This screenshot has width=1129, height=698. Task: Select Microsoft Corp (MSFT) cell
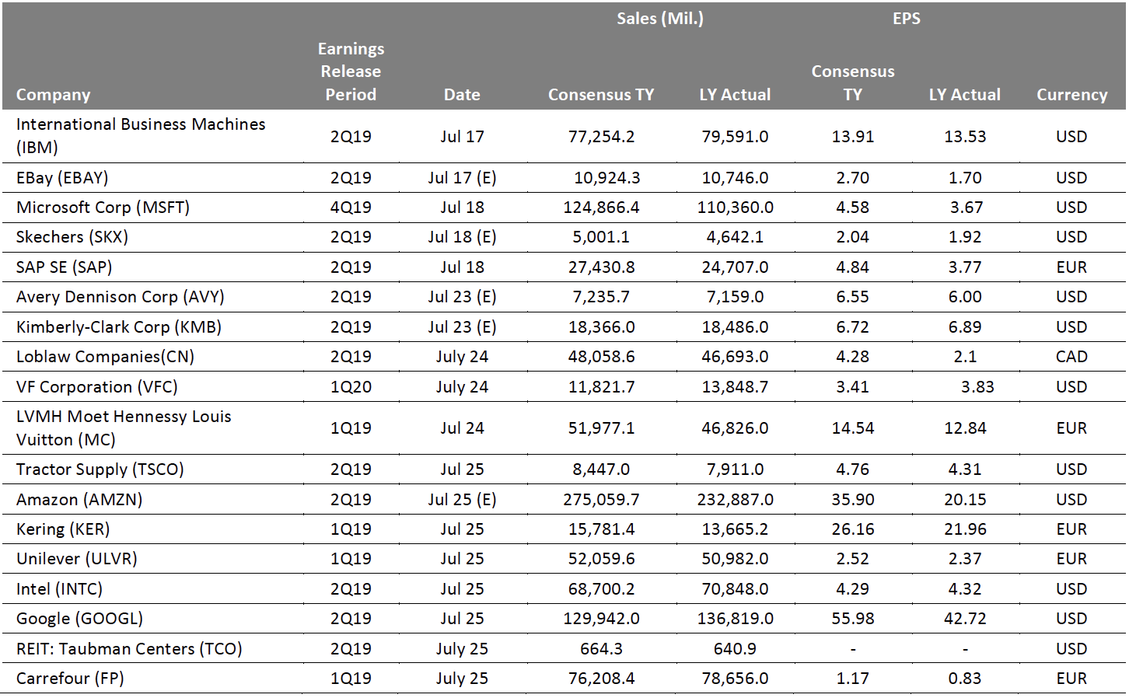tap(103, 208)
